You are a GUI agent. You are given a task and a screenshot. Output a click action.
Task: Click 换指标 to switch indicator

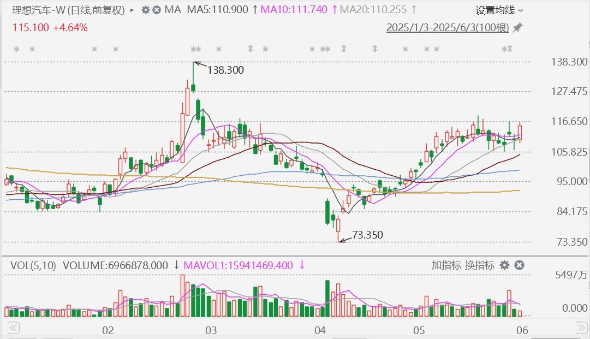tap(479, 265)
